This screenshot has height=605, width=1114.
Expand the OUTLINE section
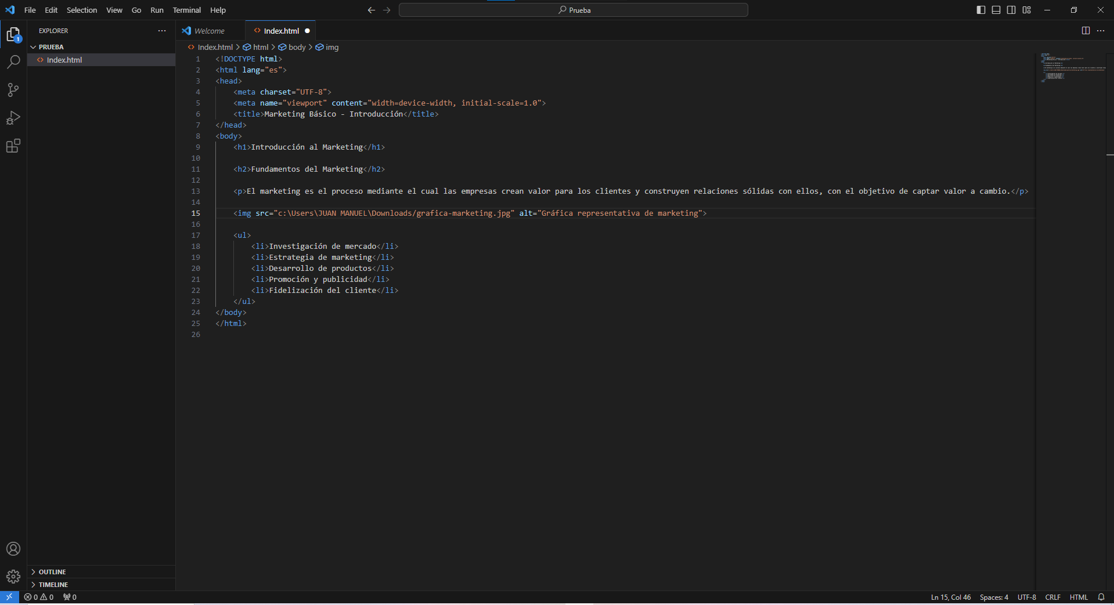point(101,572)
